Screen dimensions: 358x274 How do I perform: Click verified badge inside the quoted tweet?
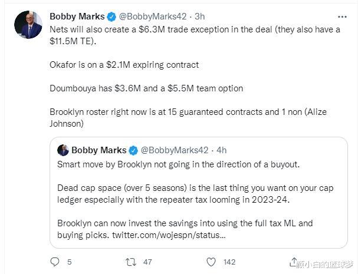[x=133, y=150]
